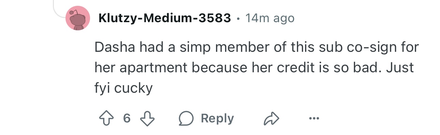
Task: Share this comment using the arrow icon
Action: coord(272,118)
